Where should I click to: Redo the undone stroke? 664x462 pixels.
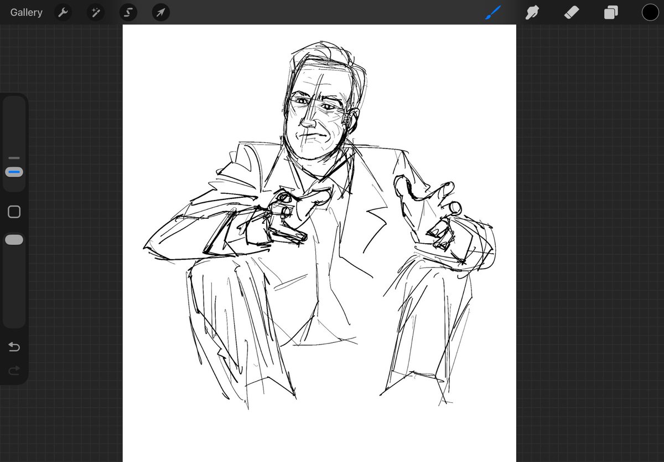point(14,371)
